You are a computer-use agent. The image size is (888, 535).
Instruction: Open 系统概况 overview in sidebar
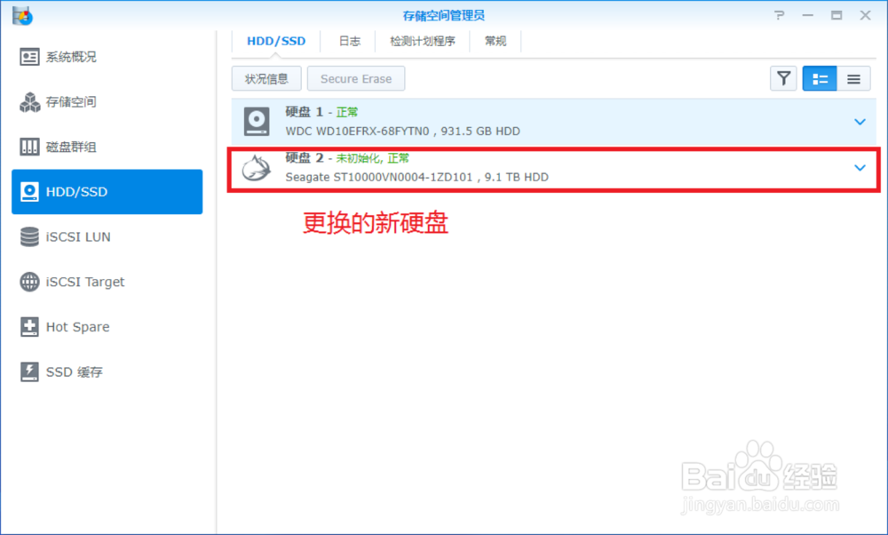pos(107,57)
